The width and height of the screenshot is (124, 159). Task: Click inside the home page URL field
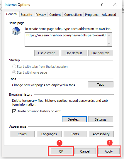(x=66, y=40)
